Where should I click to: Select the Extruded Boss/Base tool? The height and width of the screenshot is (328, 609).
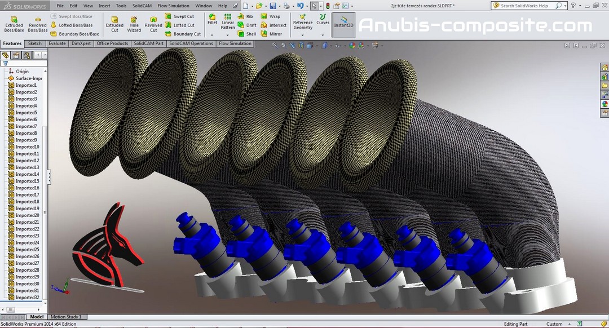click(14, 24)
